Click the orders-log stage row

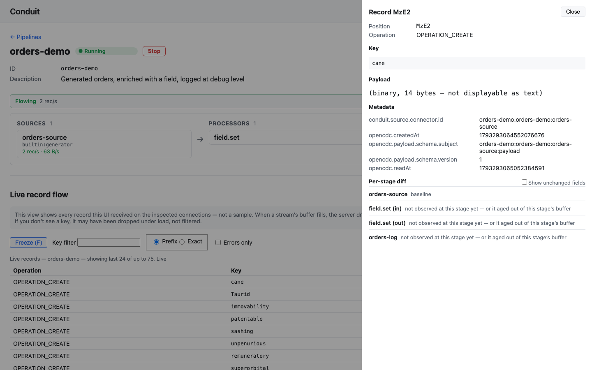coord(477,237)
